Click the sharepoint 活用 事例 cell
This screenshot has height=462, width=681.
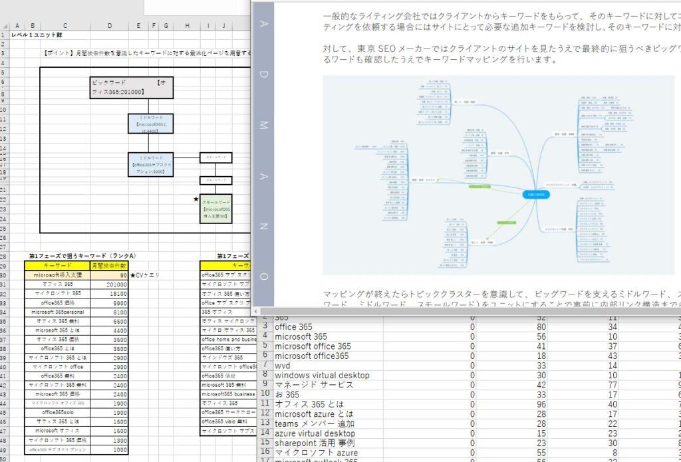[328, 443]
